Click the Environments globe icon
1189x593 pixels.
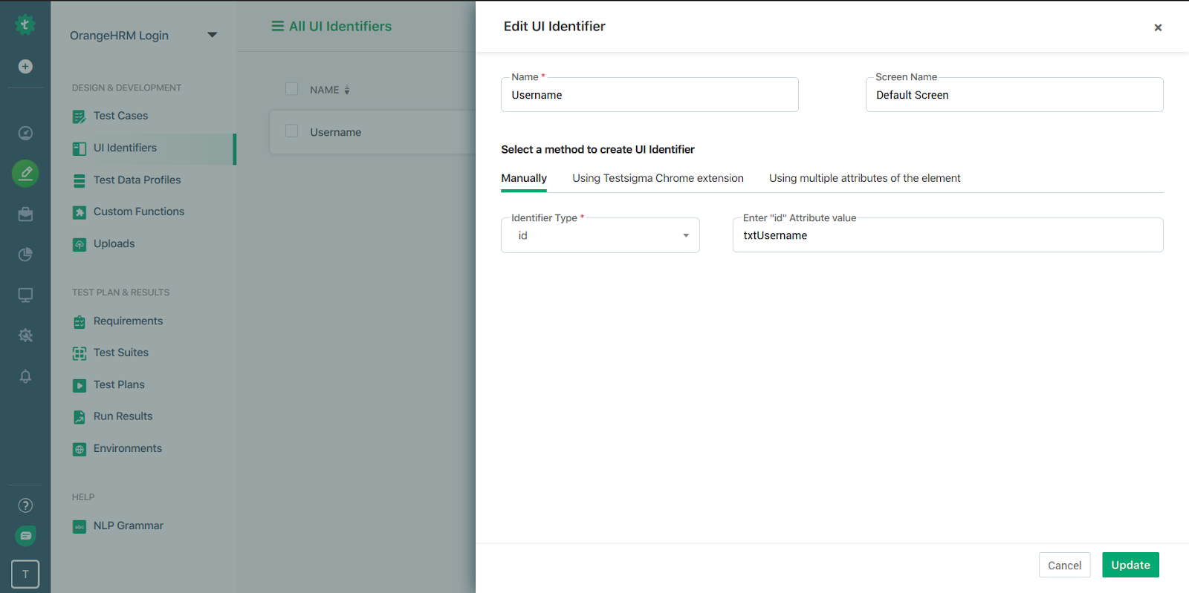click(x=80, y=449)
